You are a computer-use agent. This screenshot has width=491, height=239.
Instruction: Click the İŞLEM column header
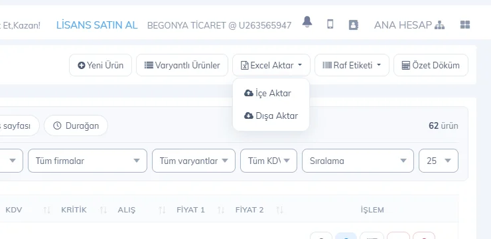click(x=372, y=210)
